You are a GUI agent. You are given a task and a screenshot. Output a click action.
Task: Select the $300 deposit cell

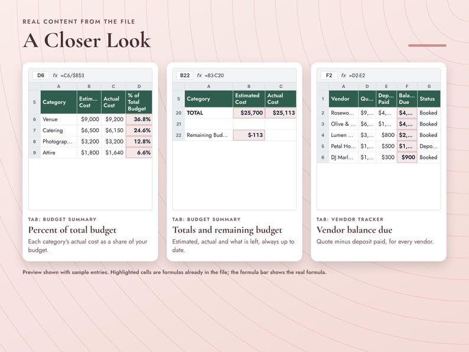click(x=386, y=157)
